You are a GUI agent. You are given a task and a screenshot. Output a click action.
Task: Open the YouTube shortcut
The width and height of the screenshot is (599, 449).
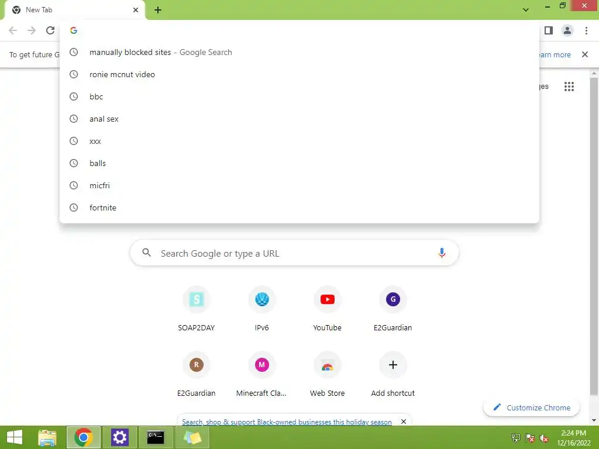(328, 308)
